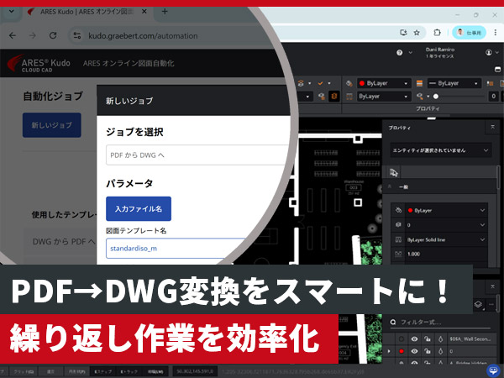The width and height of the screenshot is (504, 378).
Task: Toggle the orange highlighted layer stack icon
Action: (x=334, y=96)
